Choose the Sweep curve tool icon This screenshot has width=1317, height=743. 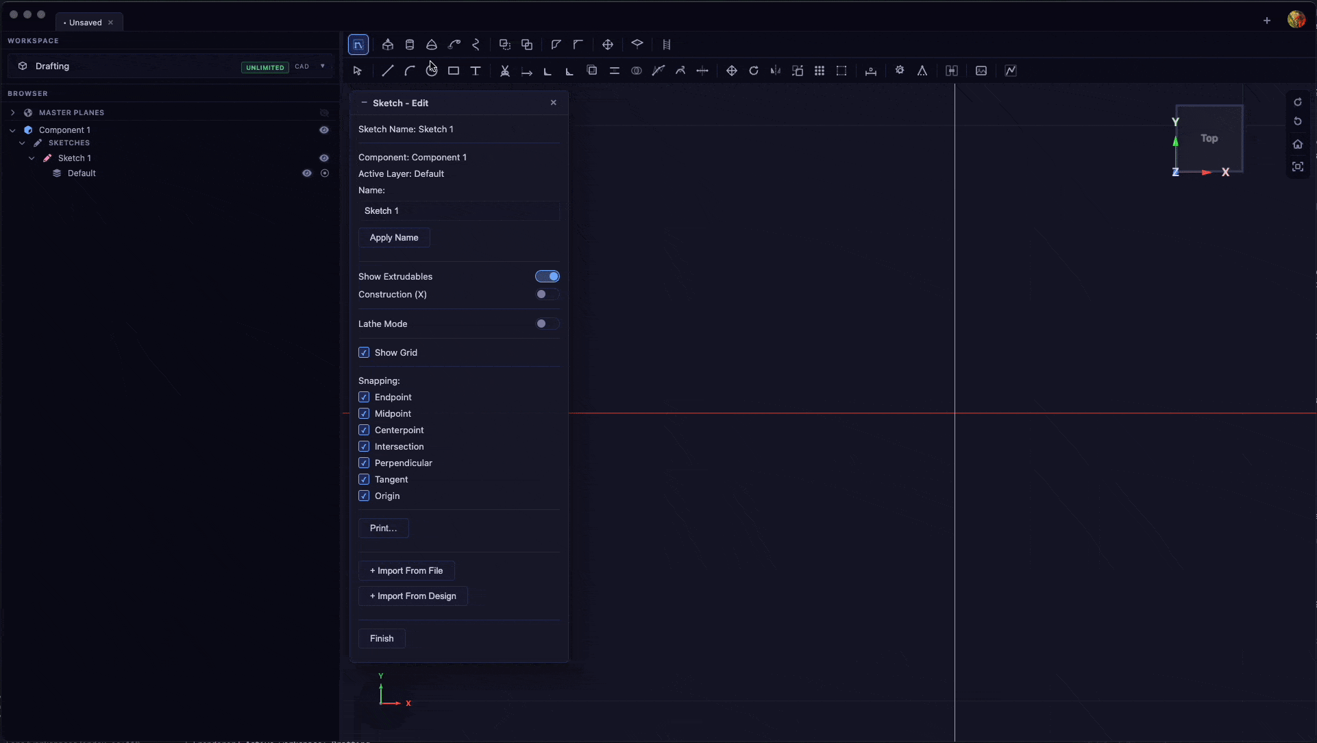(454, 45)
